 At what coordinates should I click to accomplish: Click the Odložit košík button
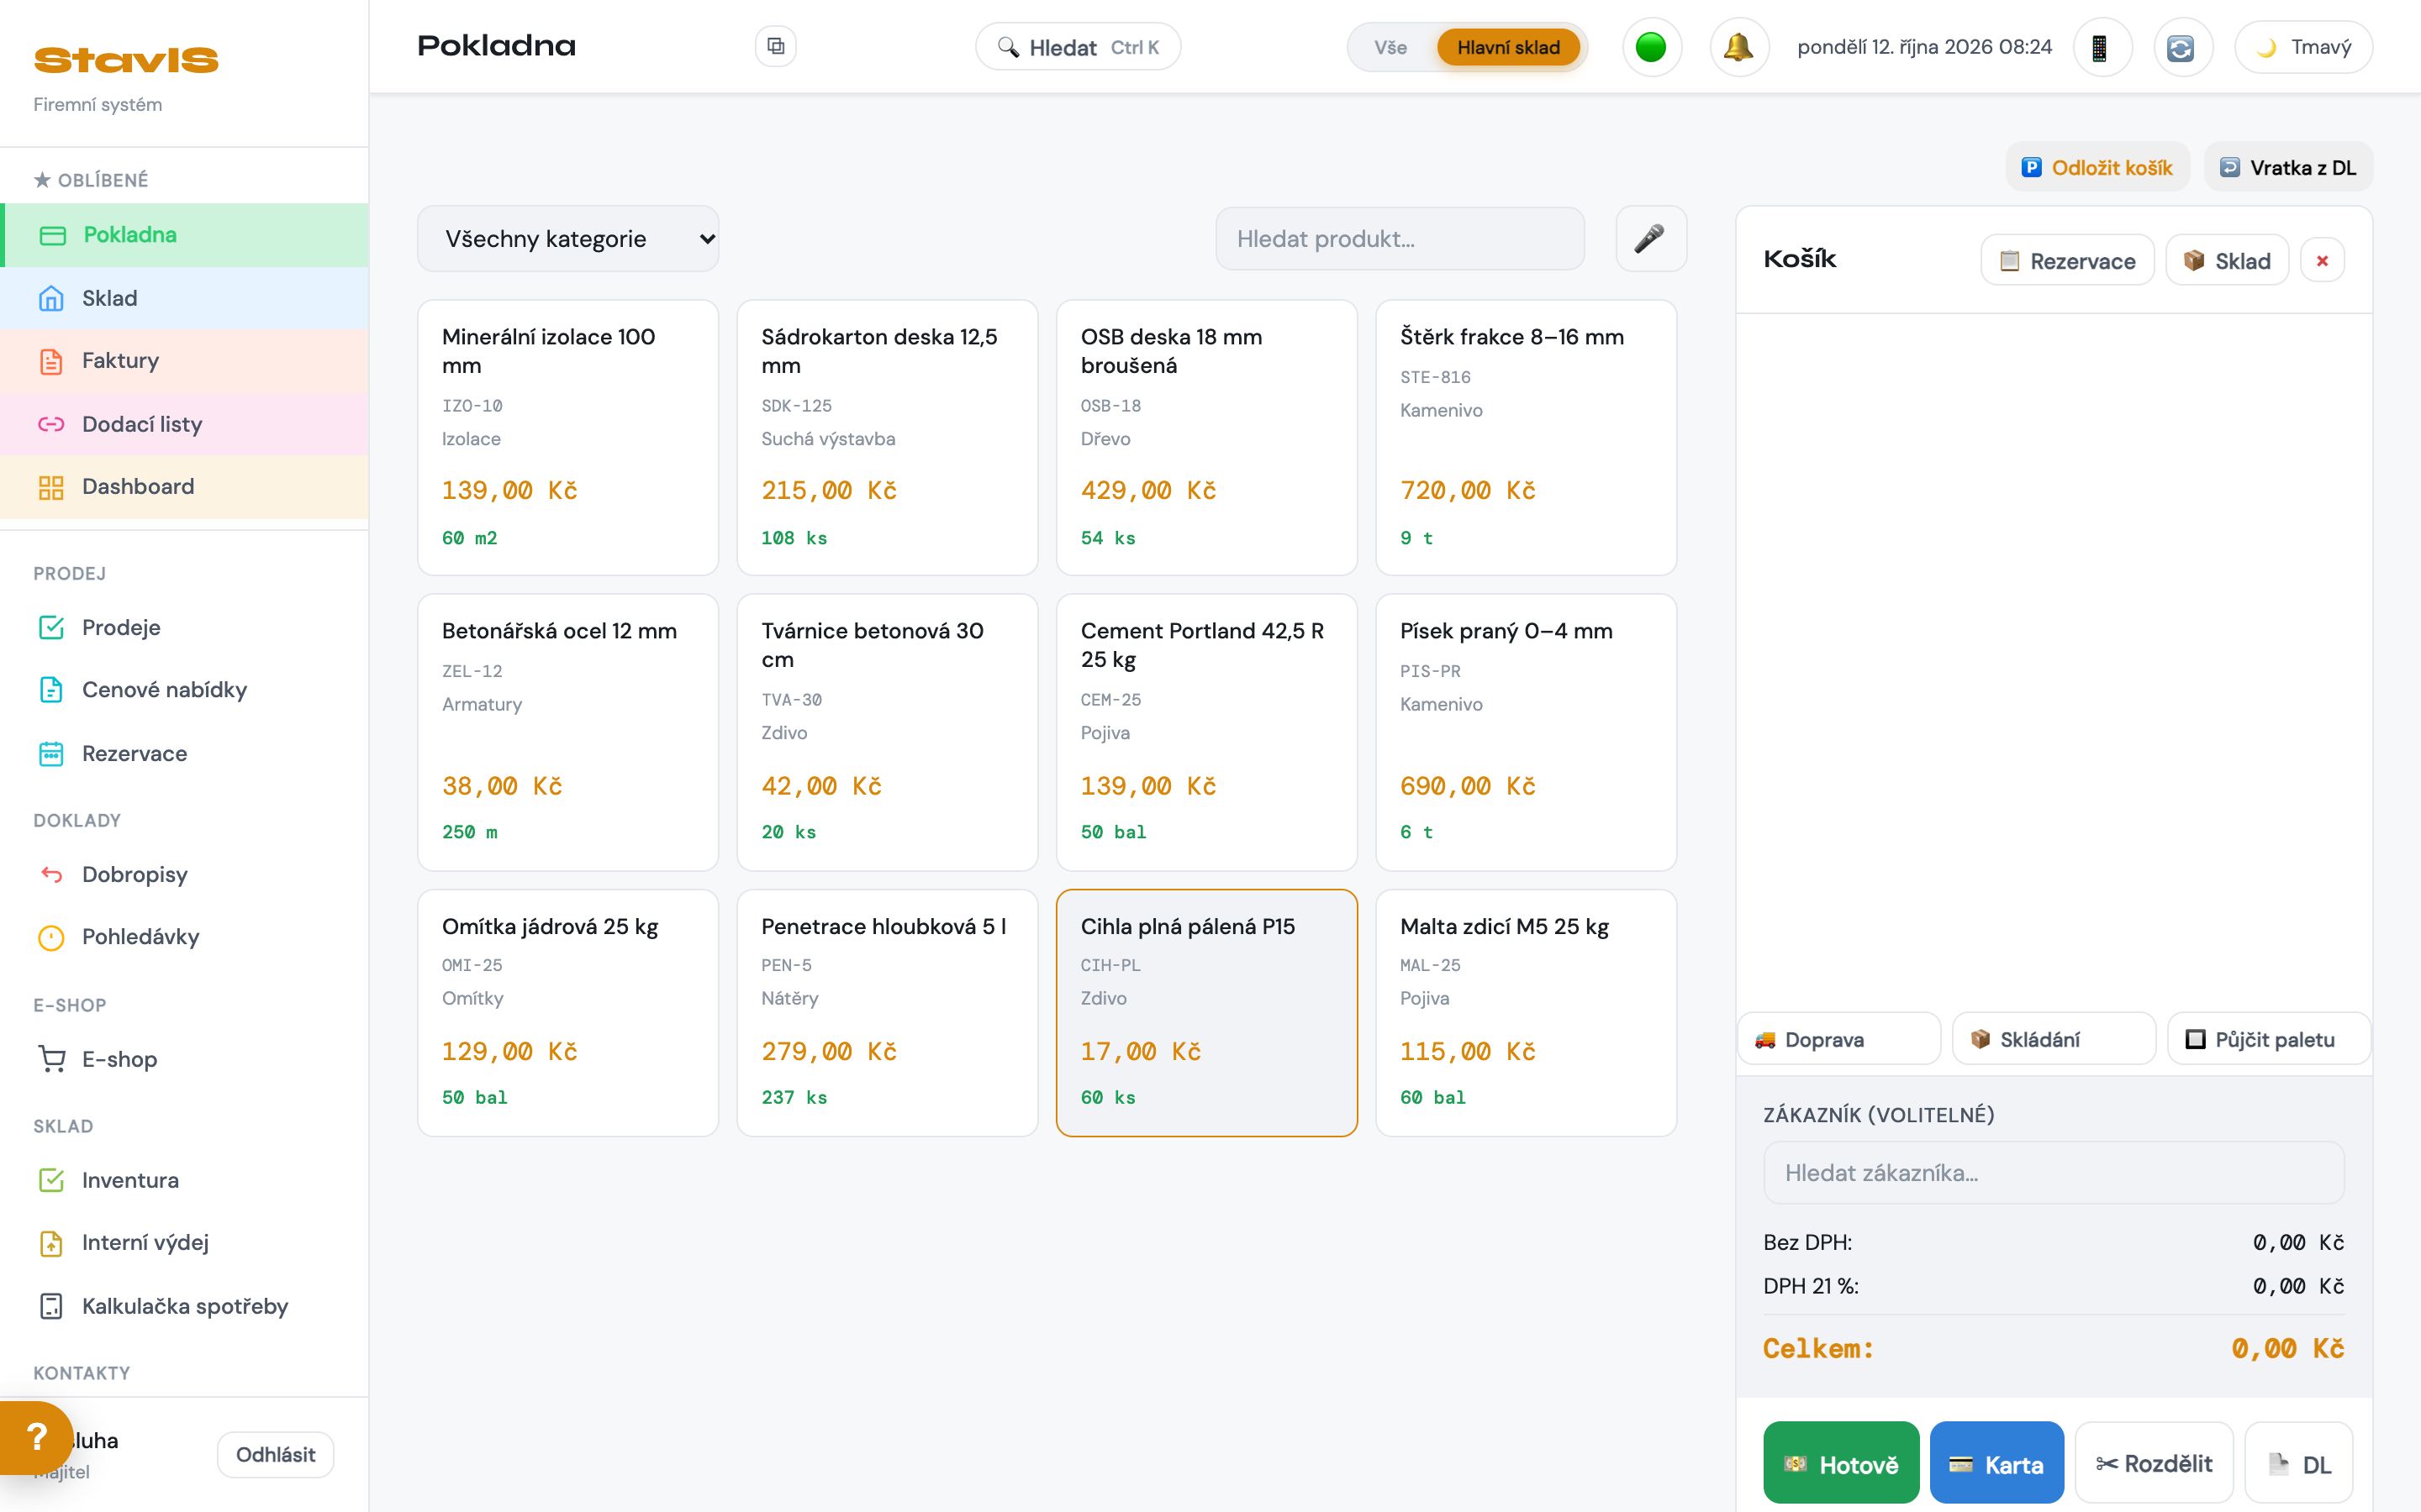tap(2097, 167)
